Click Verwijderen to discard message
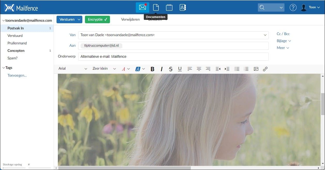Screen dimensions: 325x170 [130, 19]
